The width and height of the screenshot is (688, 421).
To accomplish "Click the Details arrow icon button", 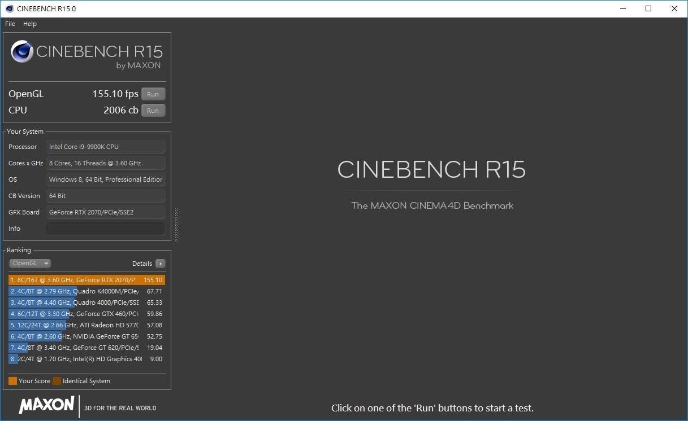I will 161,264.
